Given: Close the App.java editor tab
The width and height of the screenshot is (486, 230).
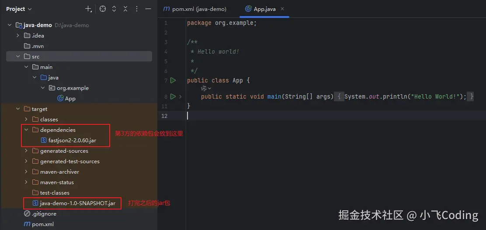Looking at the screenshot, I should (x=282, y=9).
